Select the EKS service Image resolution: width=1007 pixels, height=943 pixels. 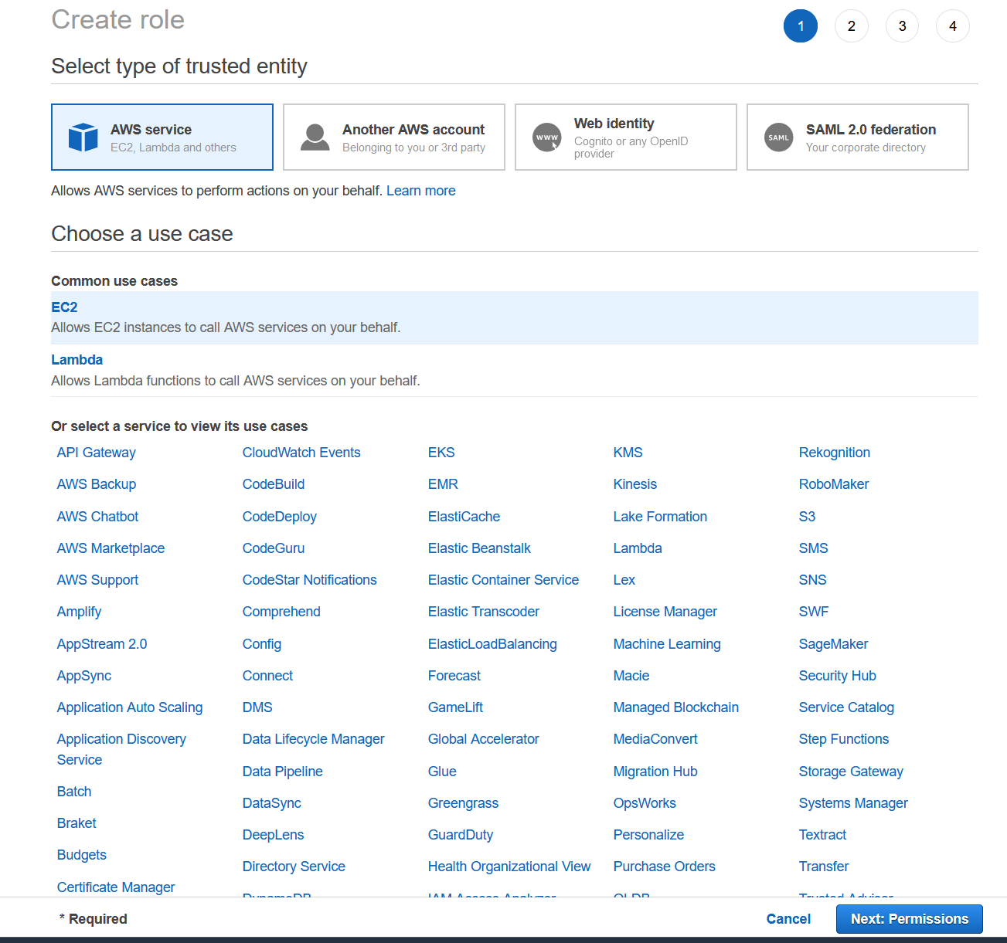pos(441,453)
